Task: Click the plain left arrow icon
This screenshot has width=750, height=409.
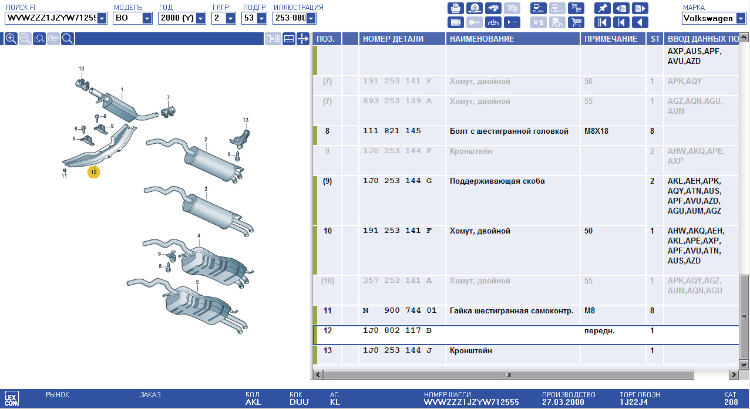Action: coord(640,22)
